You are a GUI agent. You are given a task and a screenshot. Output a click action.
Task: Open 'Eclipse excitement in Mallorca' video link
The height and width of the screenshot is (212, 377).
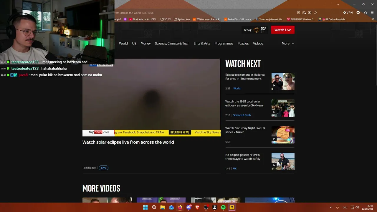[x=245, y=77]
